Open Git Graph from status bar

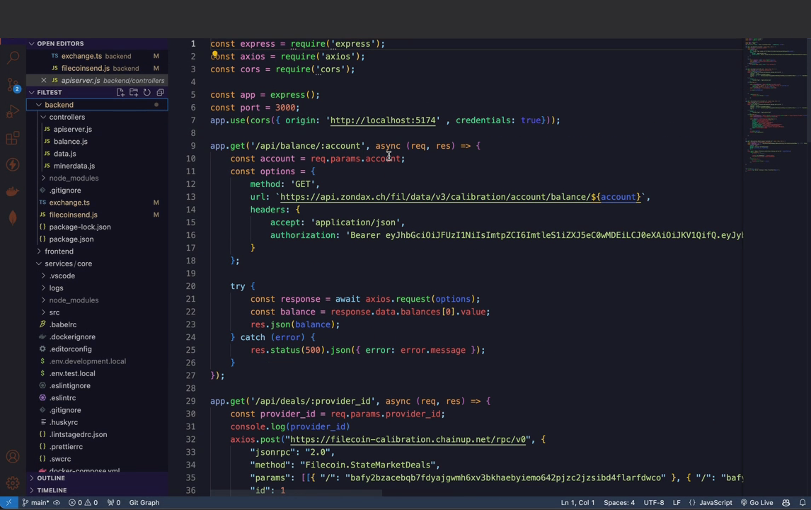[144, 503]
